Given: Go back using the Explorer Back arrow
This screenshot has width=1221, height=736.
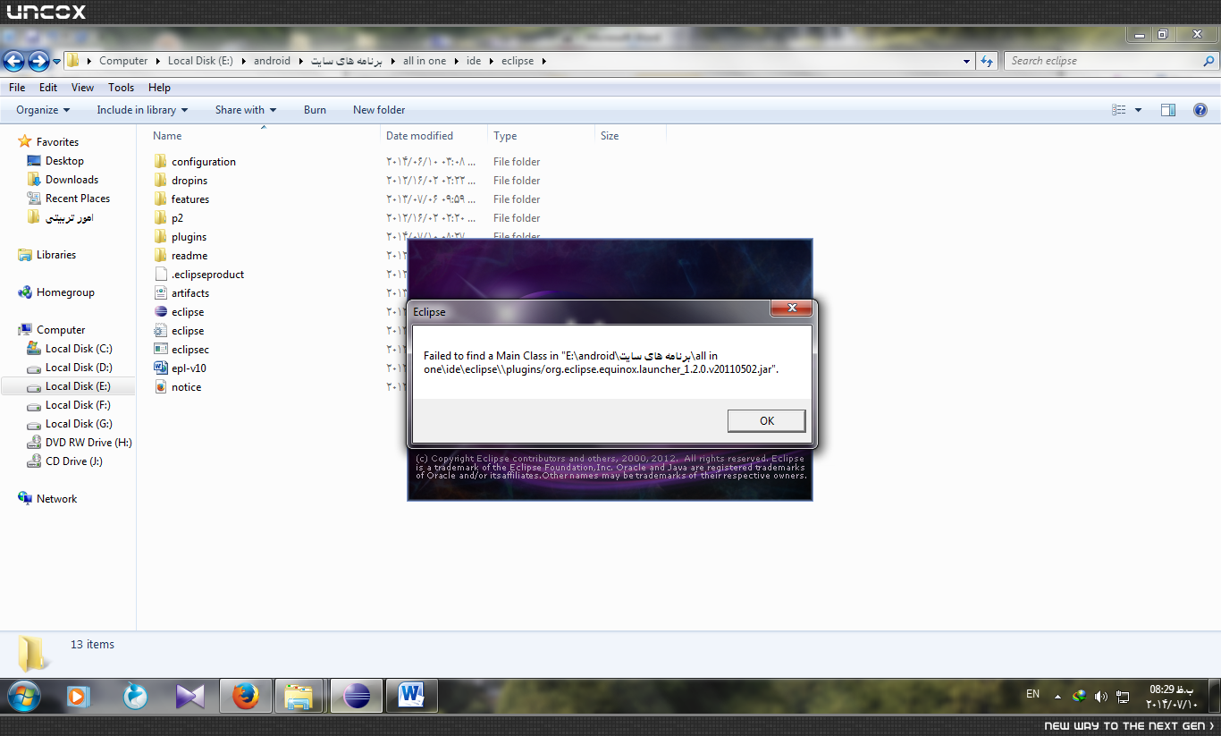Looking at the screenshot, I should tap(14, 61).
